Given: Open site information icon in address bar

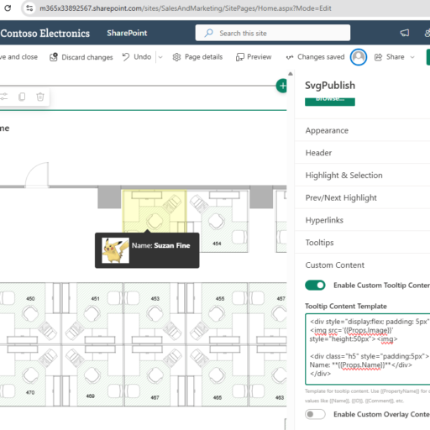Looking at the screenshot, I should [x=29, y=8].
